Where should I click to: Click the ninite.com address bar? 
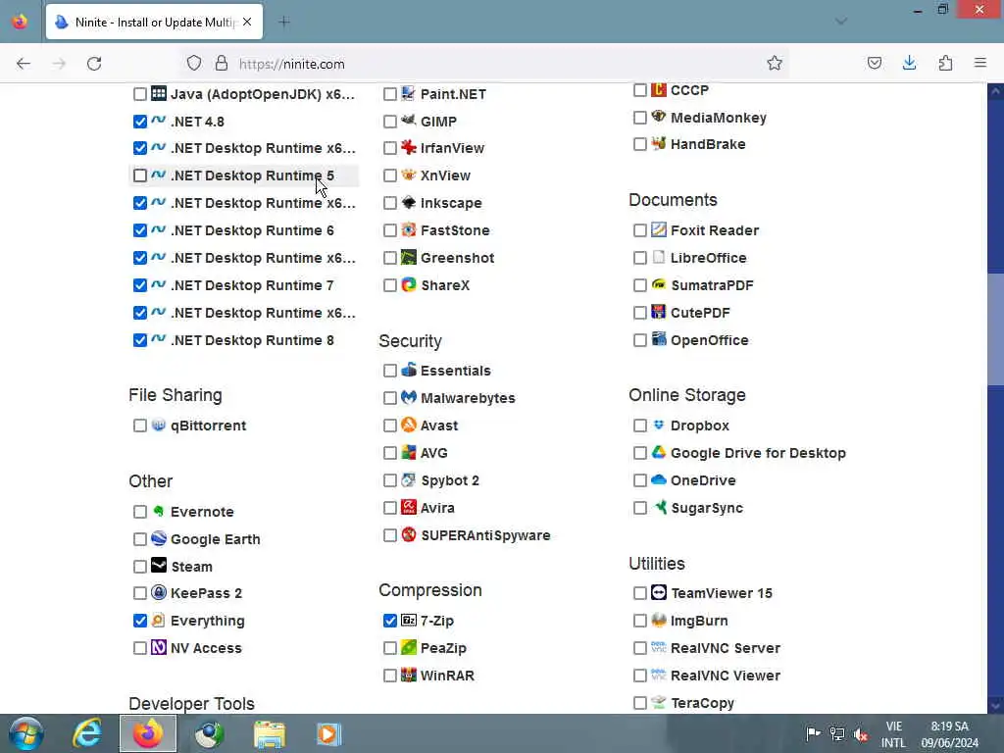tap(483, 64)
